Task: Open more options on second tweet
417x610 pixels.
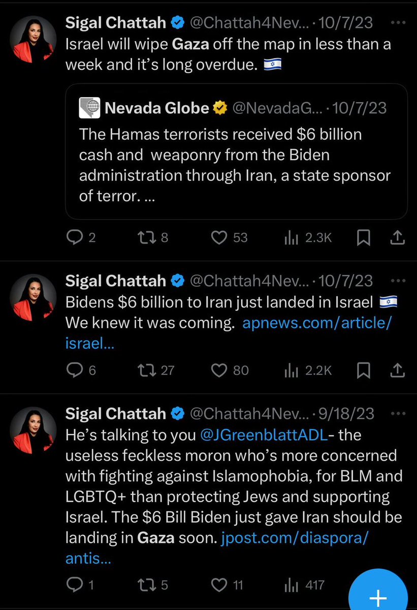Action: pyautogui.click(x=398, y=281)
